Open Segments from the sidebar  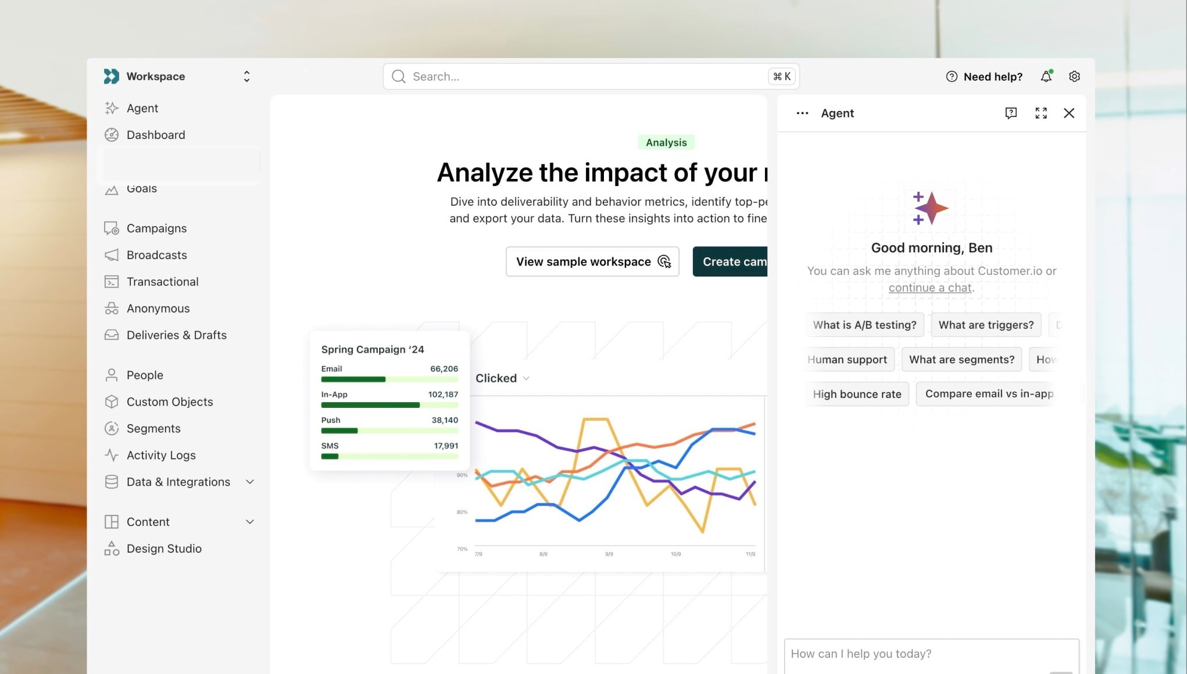(153, 428)
